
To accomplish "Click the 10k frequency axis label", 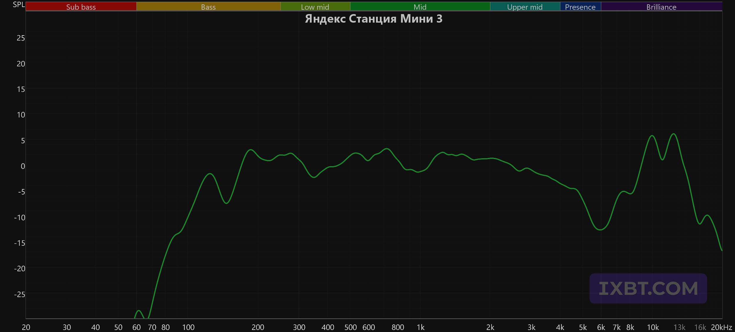I will pos(653,327).
